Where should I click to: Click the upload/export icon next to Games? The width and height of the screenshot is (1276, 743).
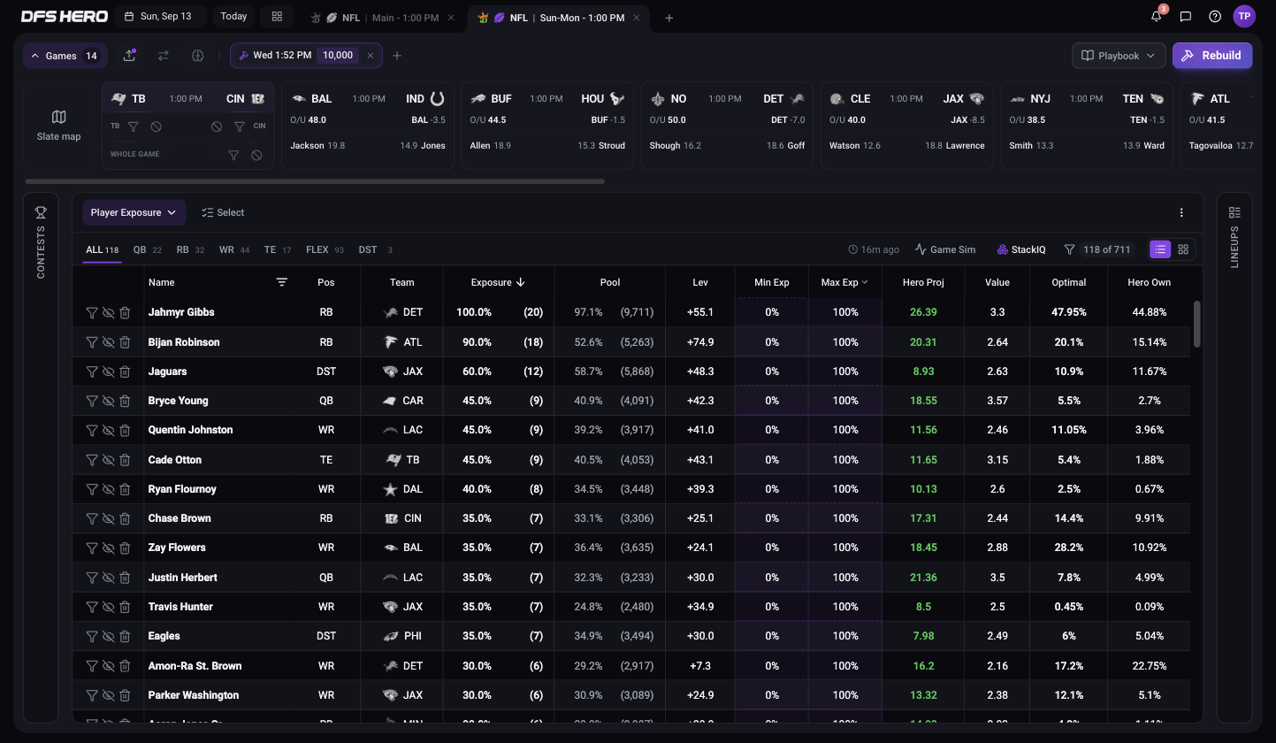[x=129, y=55]
